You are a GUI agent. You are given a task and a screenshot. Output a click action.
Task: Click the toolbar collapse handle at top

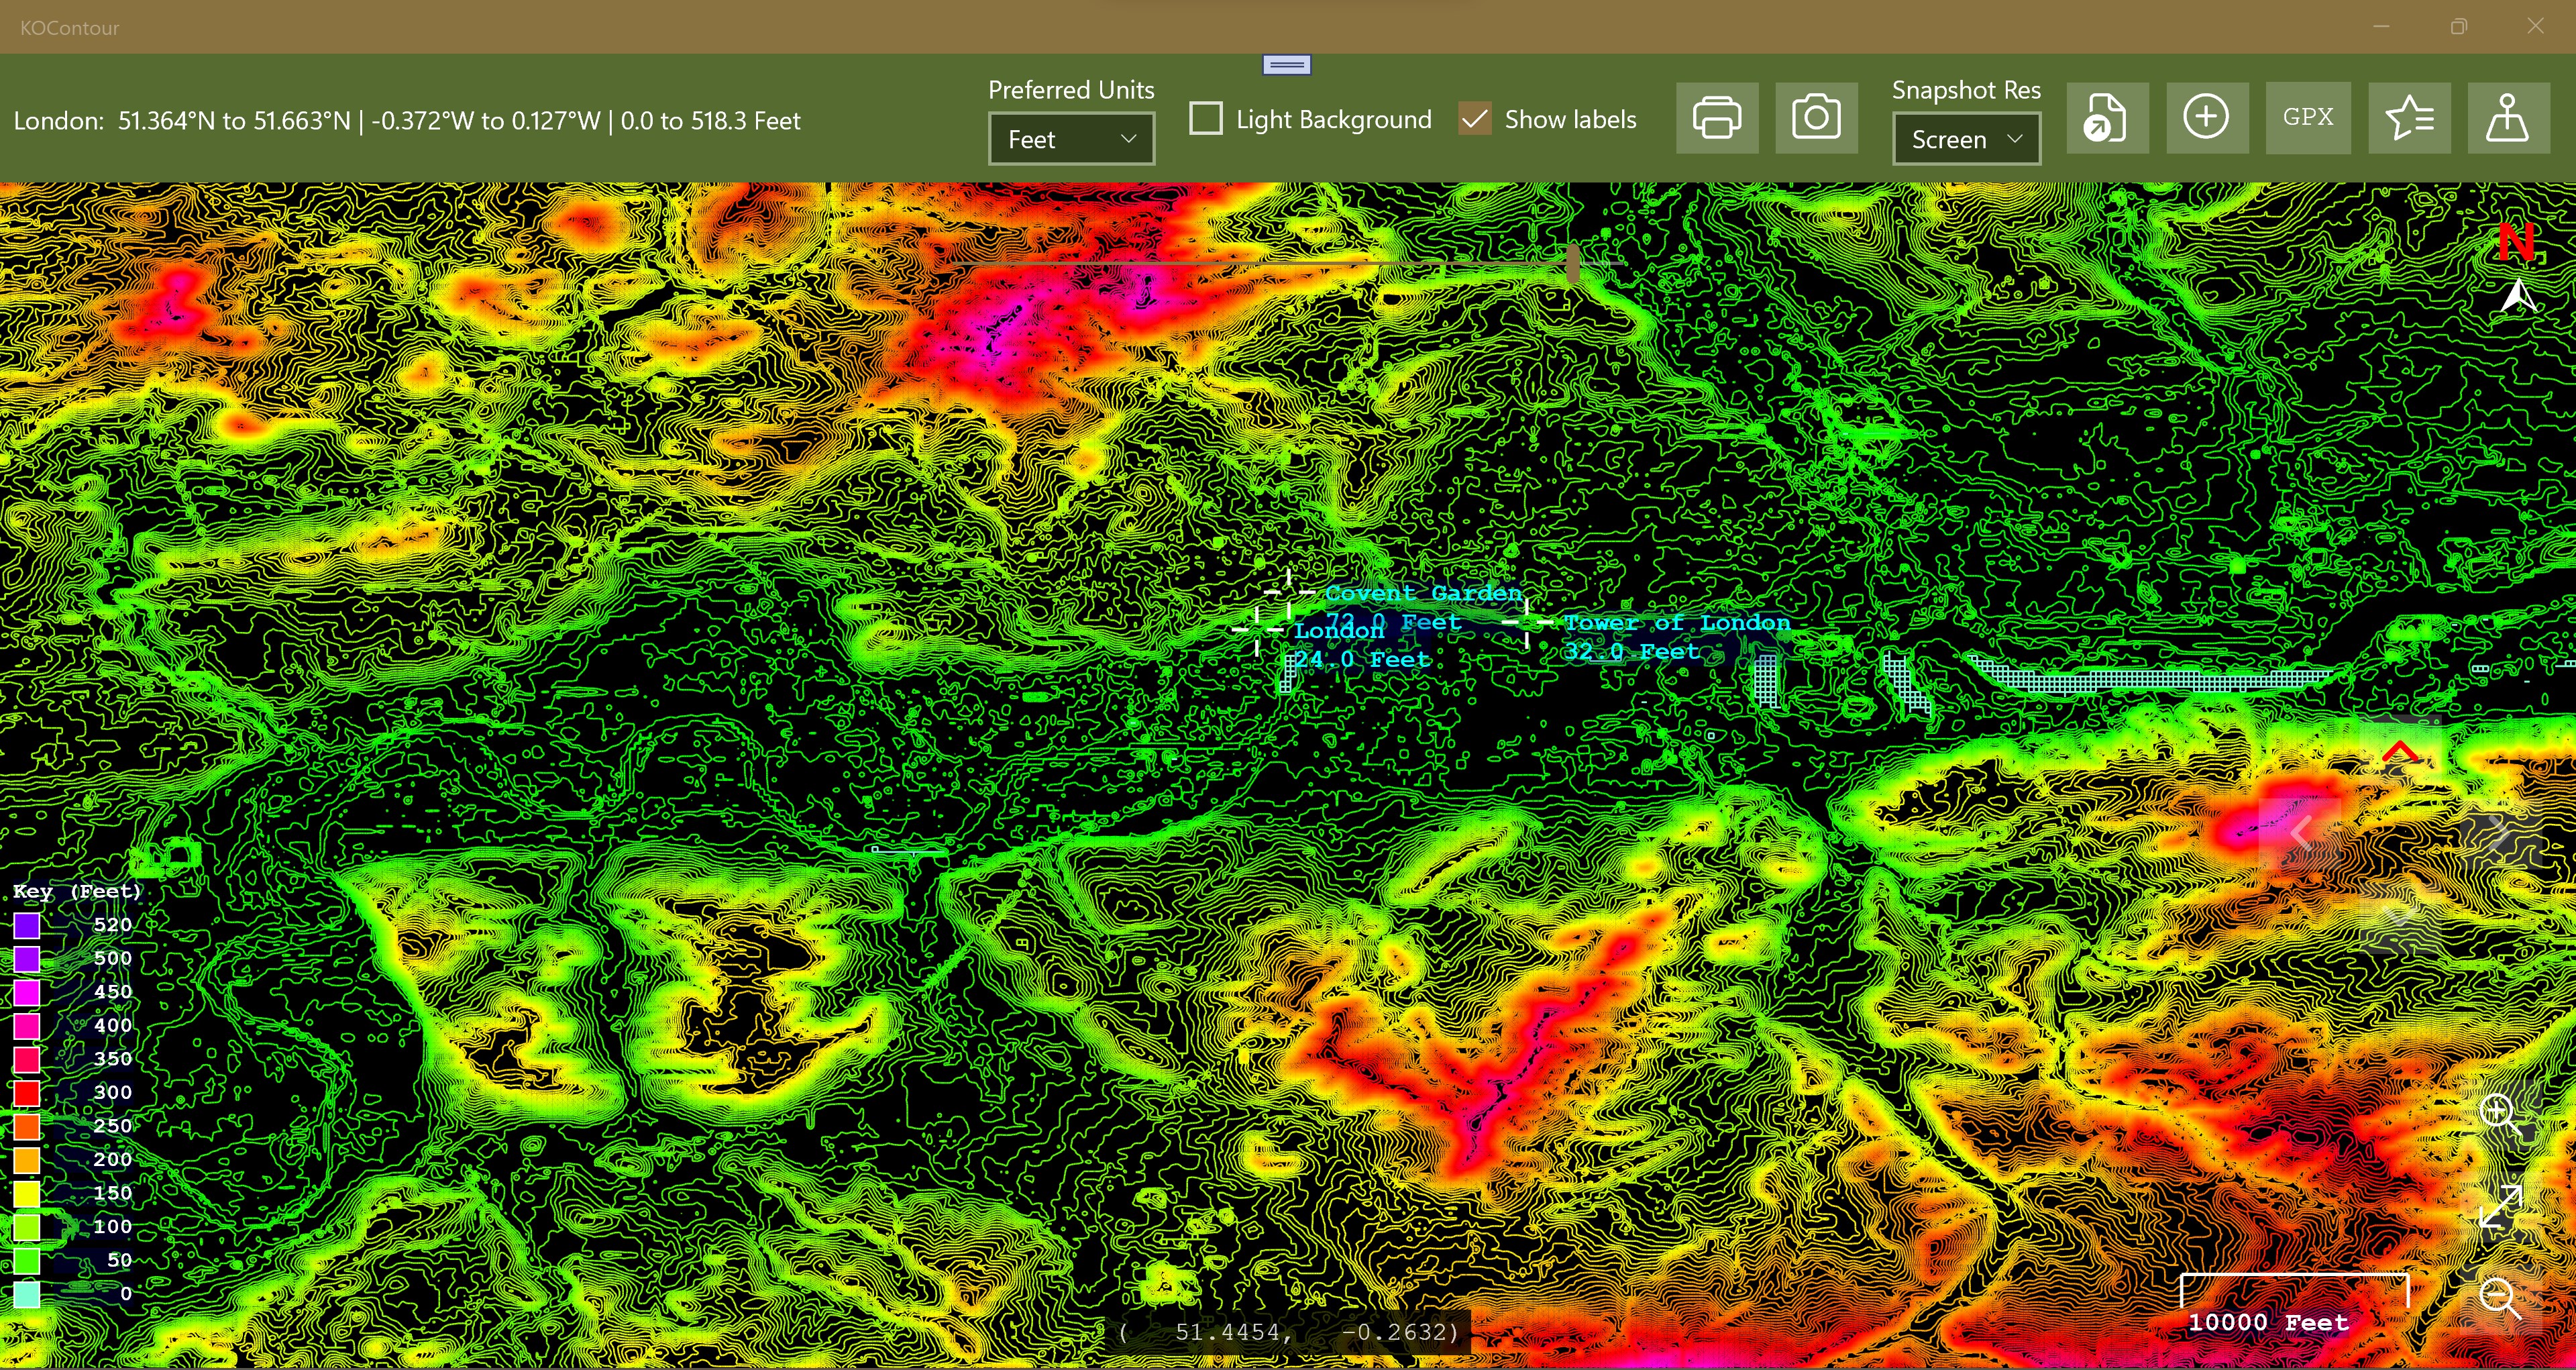click(x=1286, y=65)
